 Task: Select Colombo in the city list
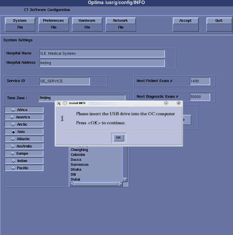[x=78, y=155]
